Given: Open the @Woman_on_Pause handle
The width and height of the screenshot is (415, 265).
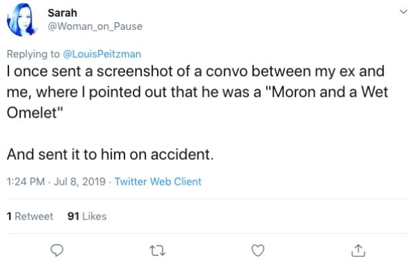Looking at the screenshot, I should [x=95, y=26].
